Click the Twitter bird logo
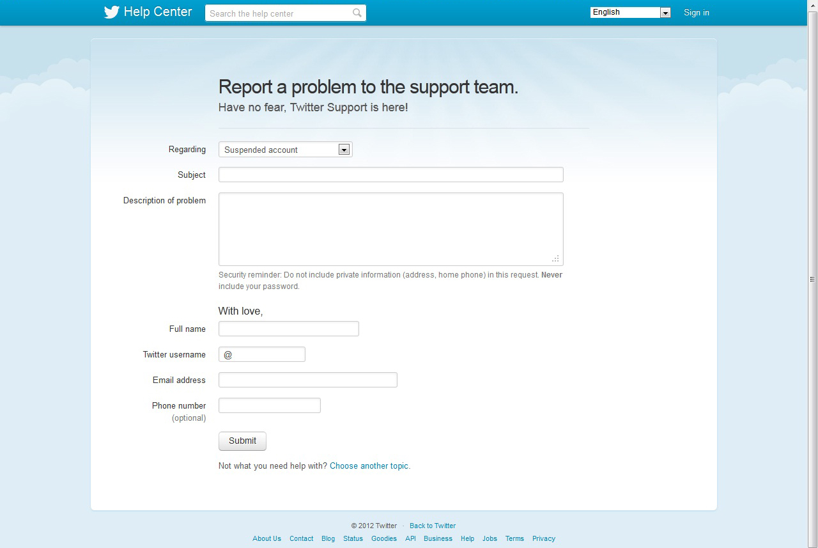818x548 pixels. (x=112, y=12)
